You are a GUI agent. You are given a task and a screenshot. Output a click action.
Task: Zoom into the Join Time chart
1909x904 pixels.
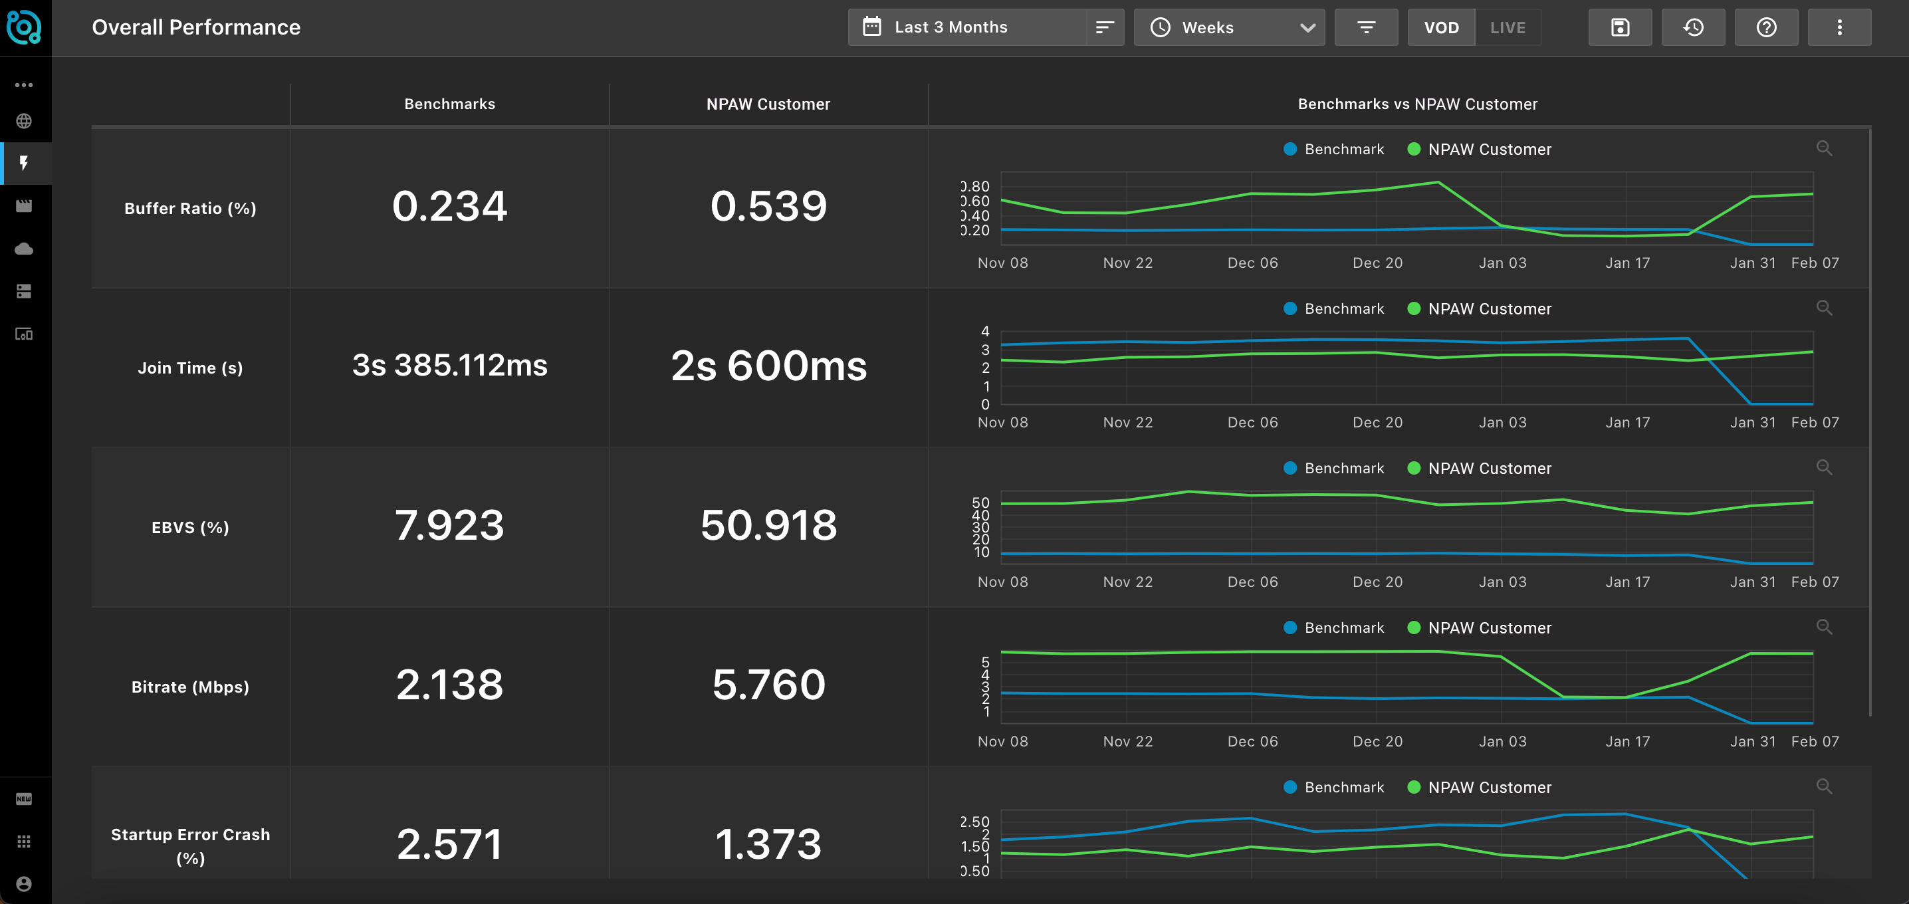click(x=1824, y=308)
